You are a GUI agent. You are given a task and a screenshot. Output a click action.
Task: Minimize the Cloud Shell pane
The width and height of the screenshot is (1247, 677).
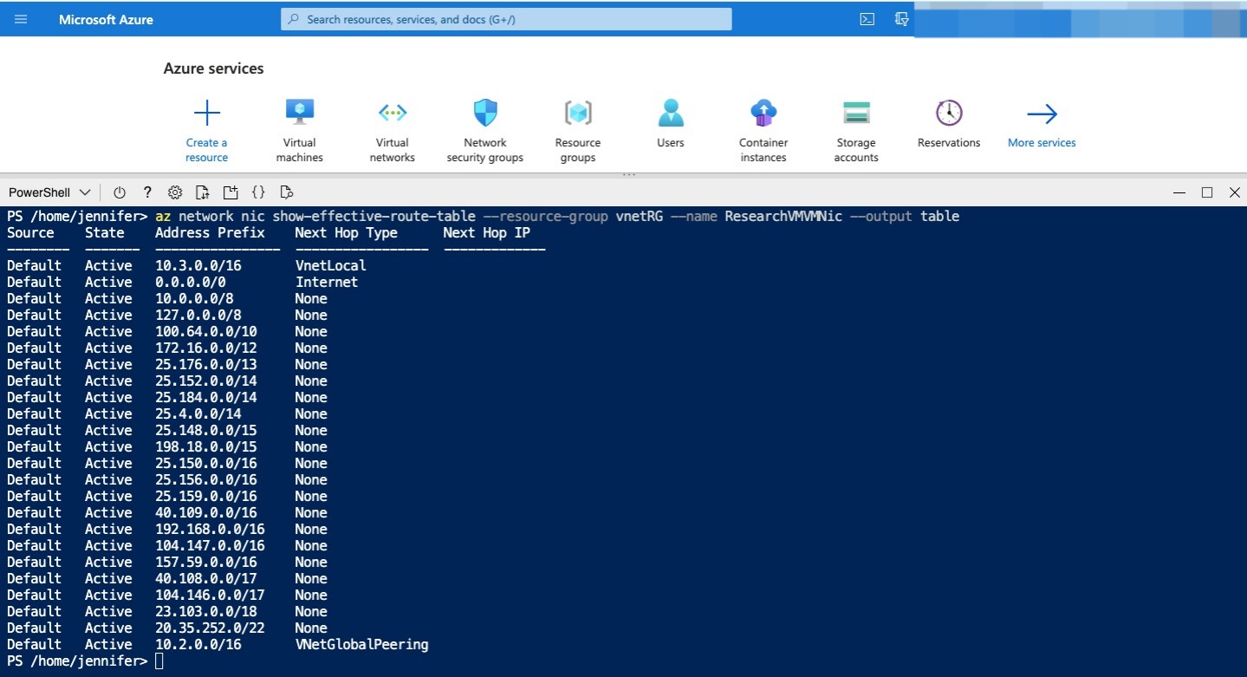(x=1179, y=192)
